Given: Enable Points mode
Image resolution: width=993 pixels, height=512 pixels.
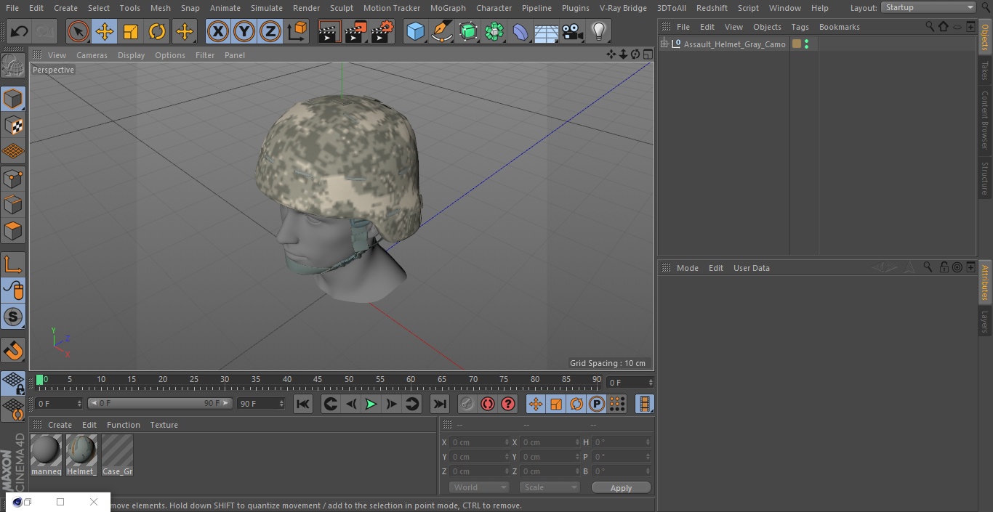Looking at the screenshot, I should 13,178.
